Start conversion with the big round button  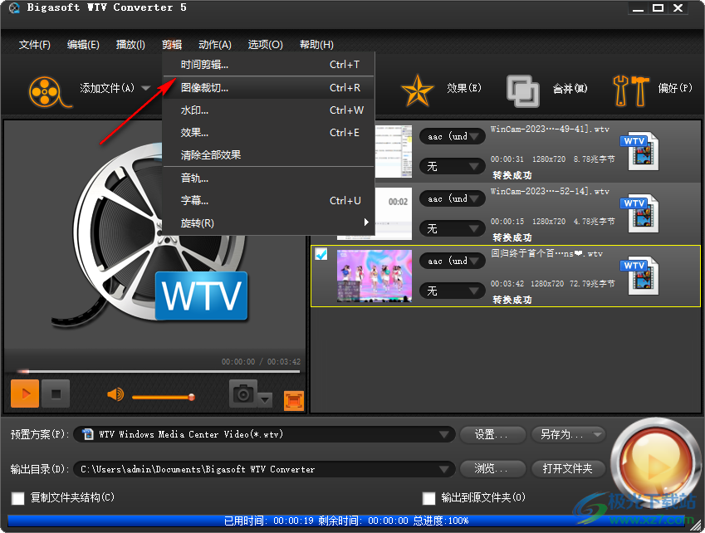pos(654,464)
